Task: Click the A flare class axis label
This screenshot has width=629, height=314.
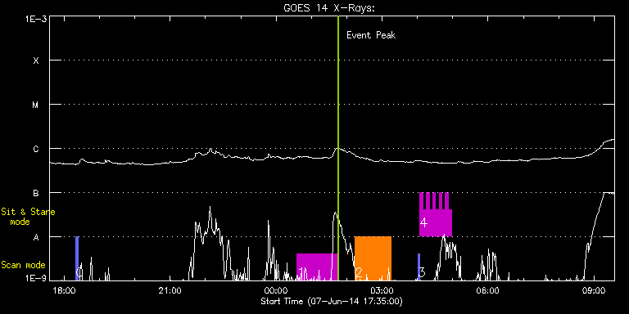Action: point(36,237)
